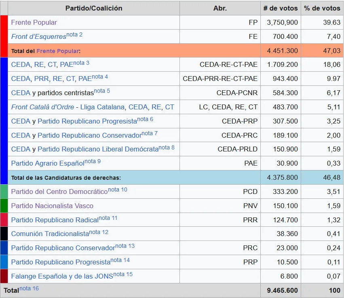Open Falange Española y de las JONS link

pyautogui.click(x=62, y=276)
